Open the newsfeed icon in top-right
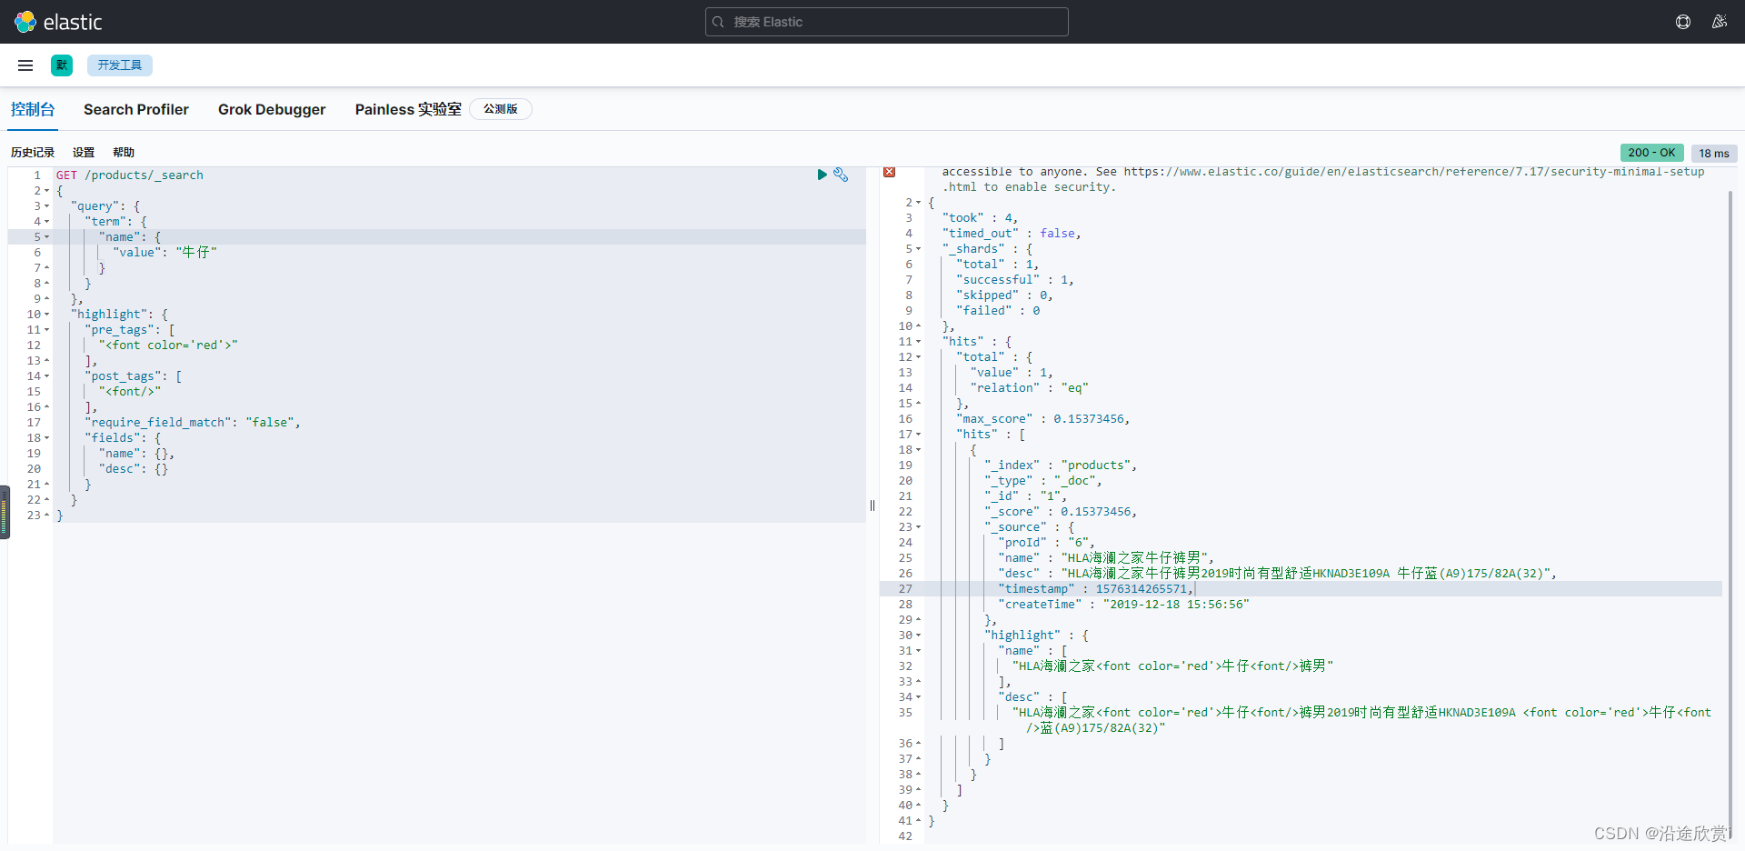The image size is (1745, 851). (1719, 22)
